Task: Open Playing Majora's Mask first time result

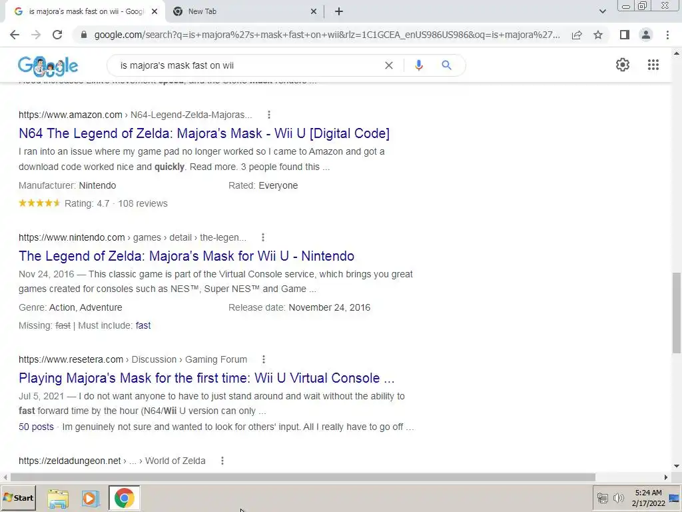Action: pyautogui.click(x=206, y=378)
